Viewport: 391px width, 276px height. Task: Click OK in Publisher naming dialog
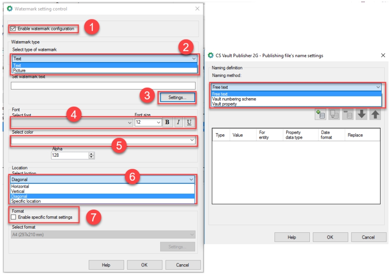tap(330, 237)
